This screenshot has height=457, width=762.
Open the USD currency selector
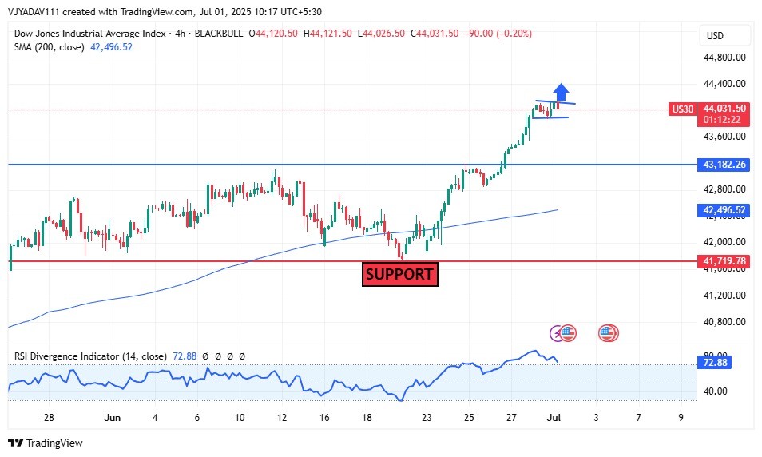pyautogui.click(x=715, y=36)
